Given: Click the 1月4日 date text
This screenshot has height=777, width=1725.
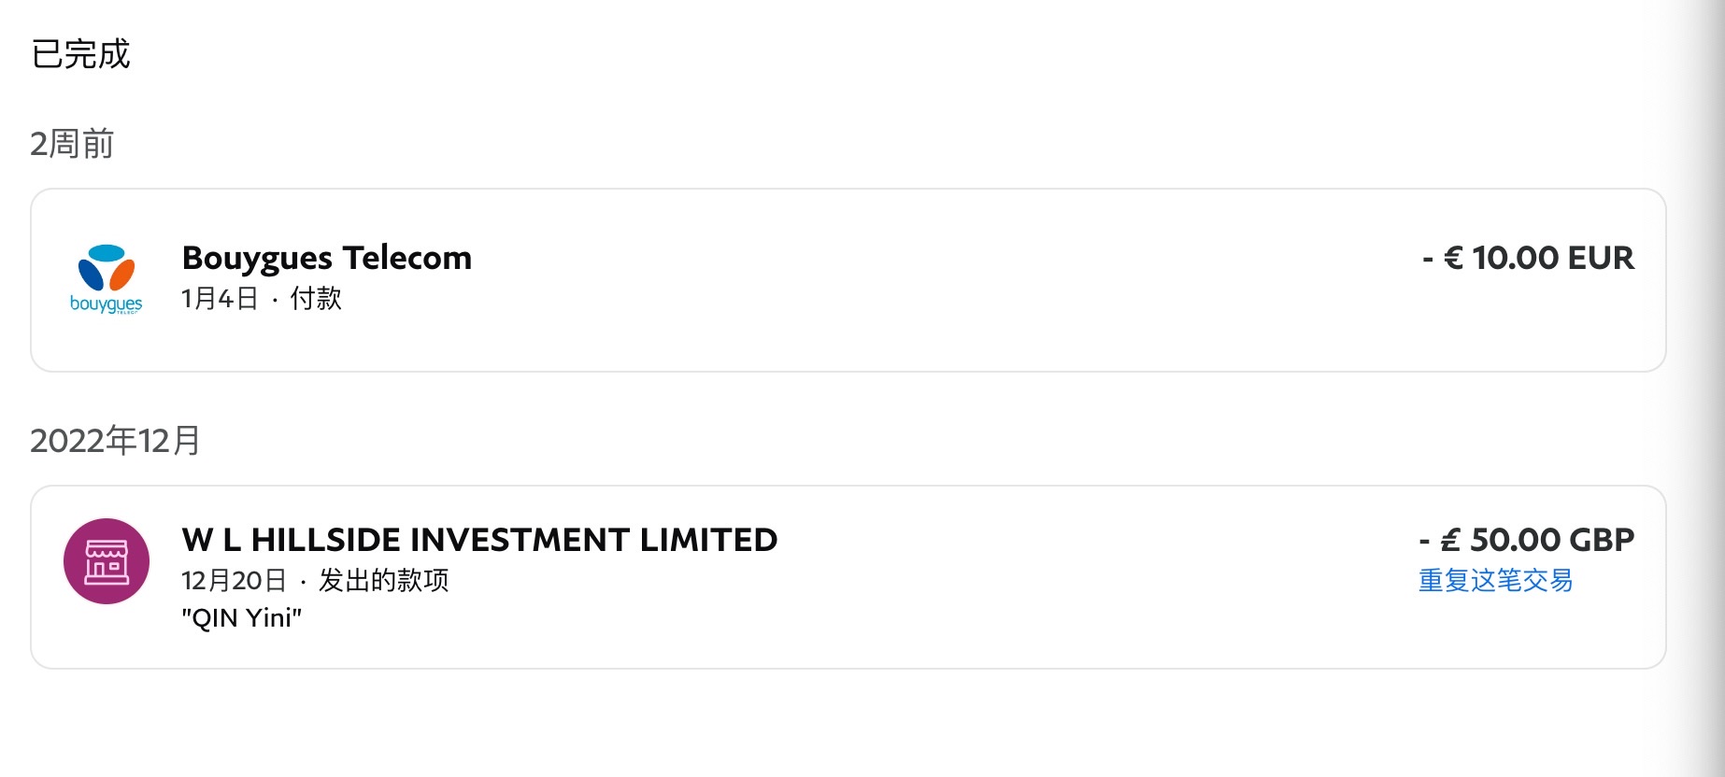Looking at the screenshot, I should 220,299.
